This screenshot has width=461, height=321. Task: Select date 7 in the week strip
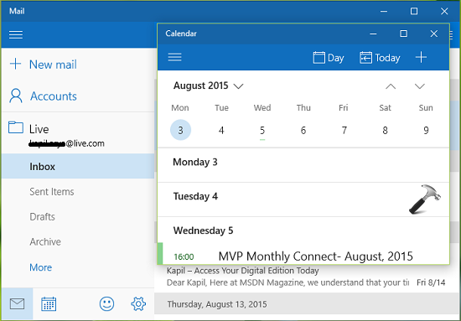(x=344, y=130)
